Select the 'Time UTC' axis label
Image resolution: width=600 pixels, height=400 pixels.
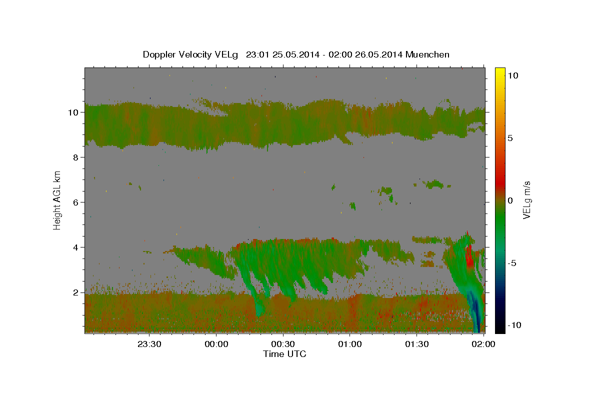[284, 354]
